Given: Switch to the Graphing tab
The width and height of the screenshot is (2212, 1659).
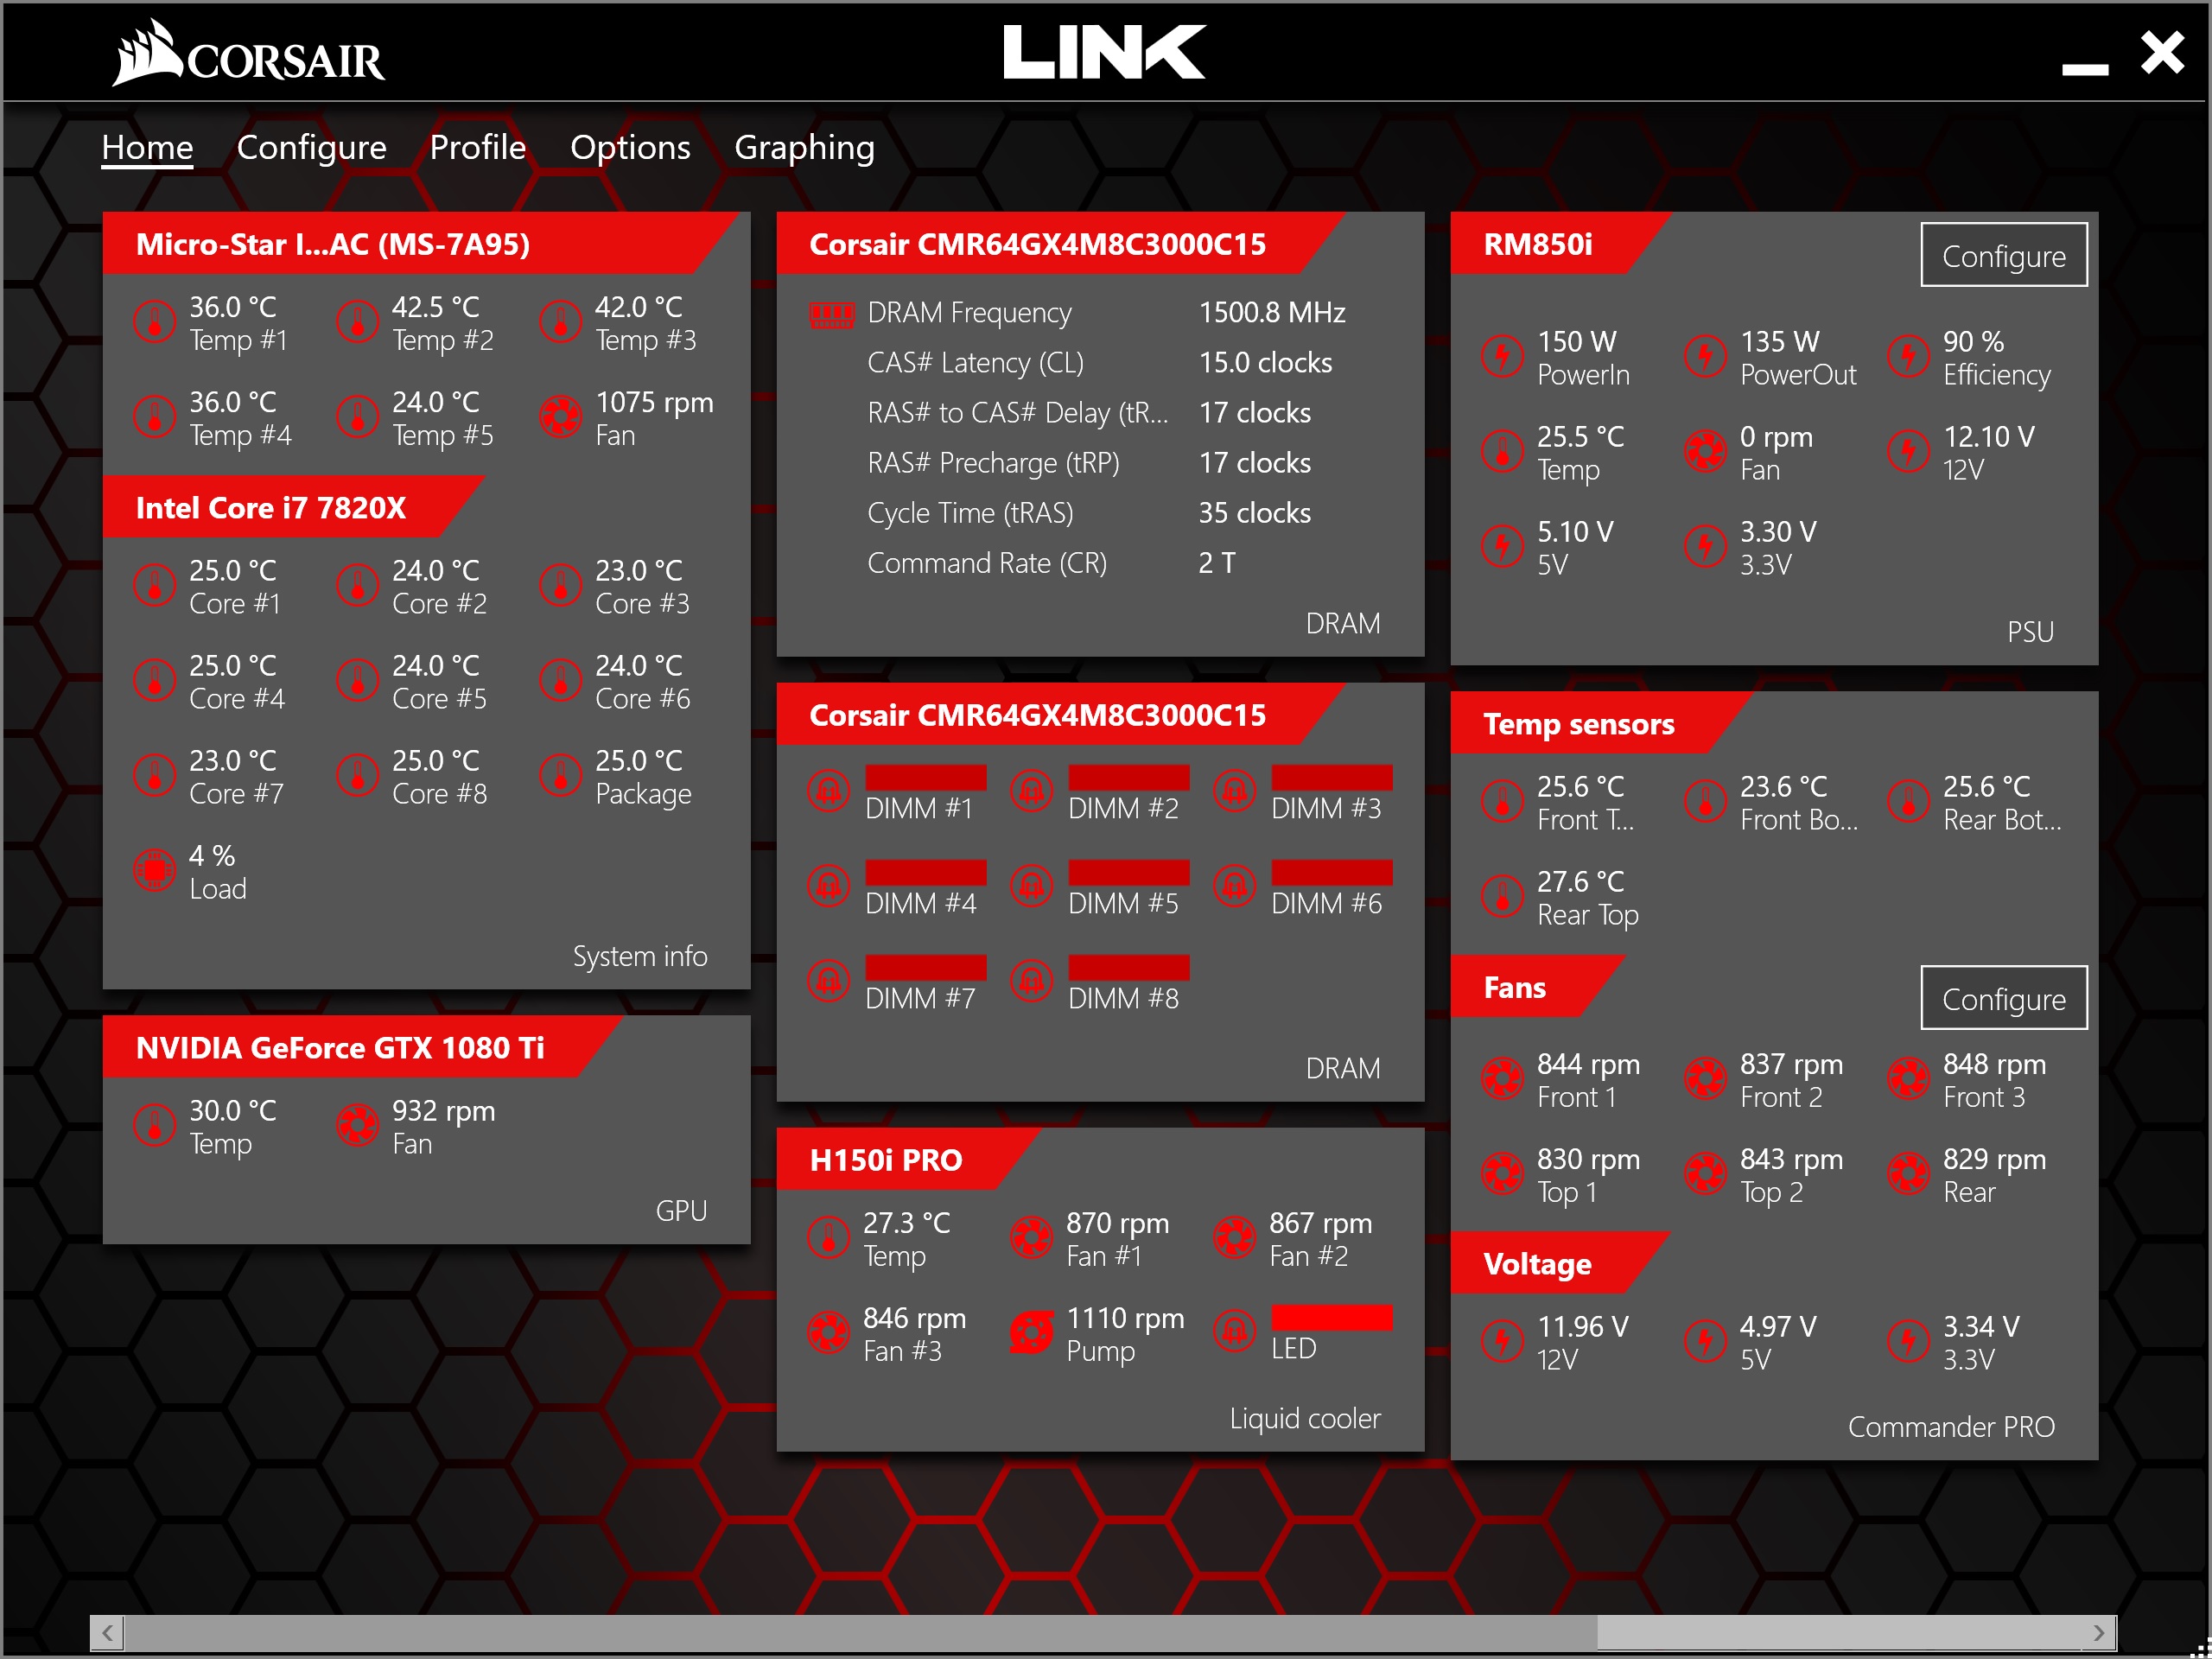Looking at the screenshot, I should pos(804,147).
